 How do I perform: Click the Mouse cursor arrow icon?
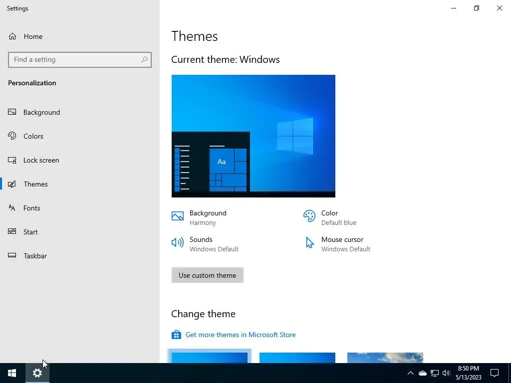click(x=309, y=243)
